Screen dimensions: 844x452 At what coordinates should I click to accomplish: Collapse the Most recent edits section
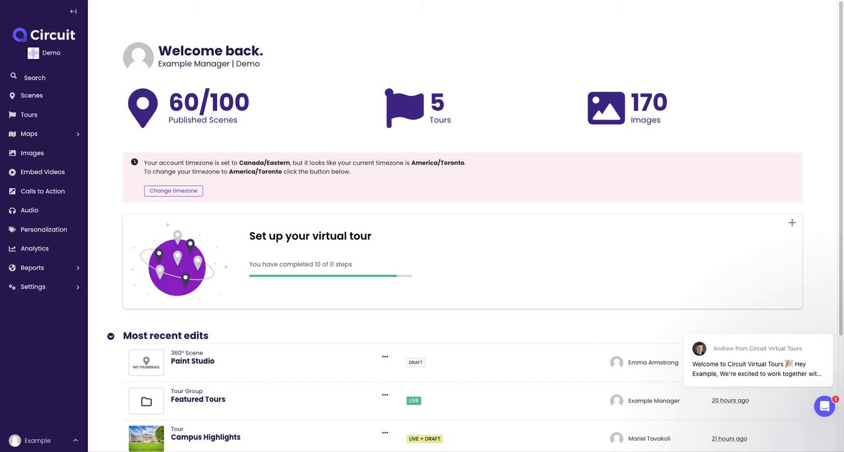111,336
